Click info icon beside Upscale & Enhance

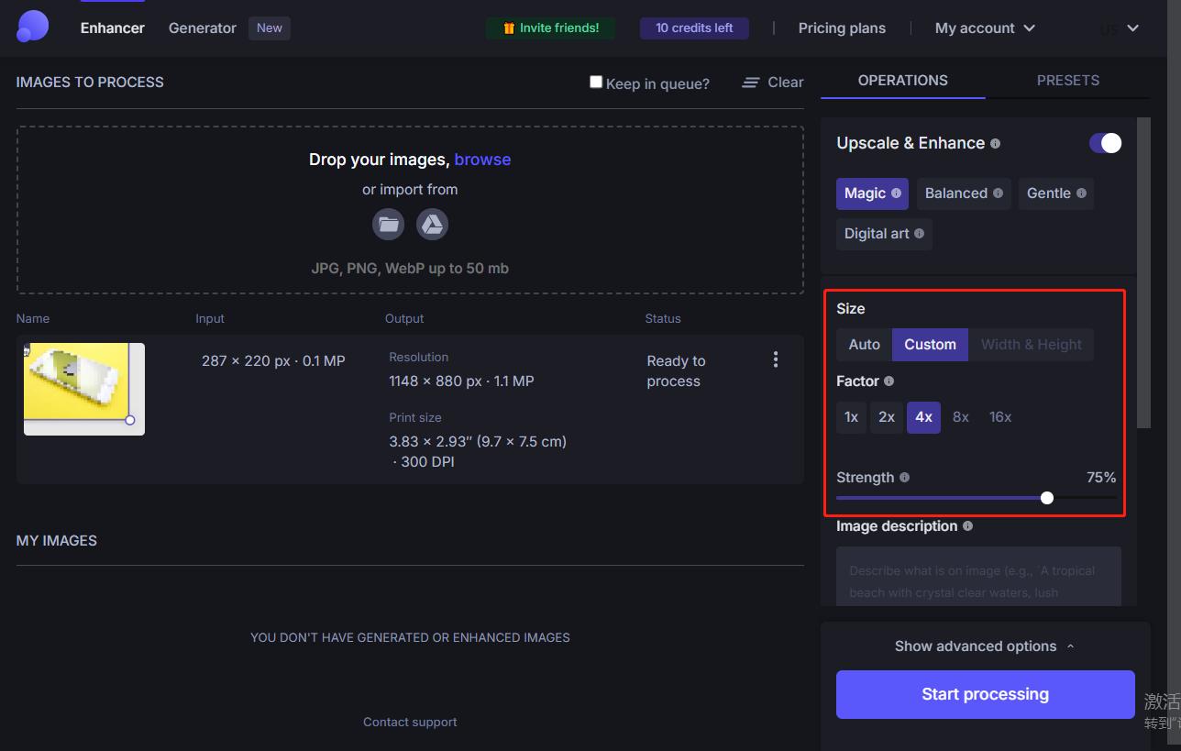[996, 144]
